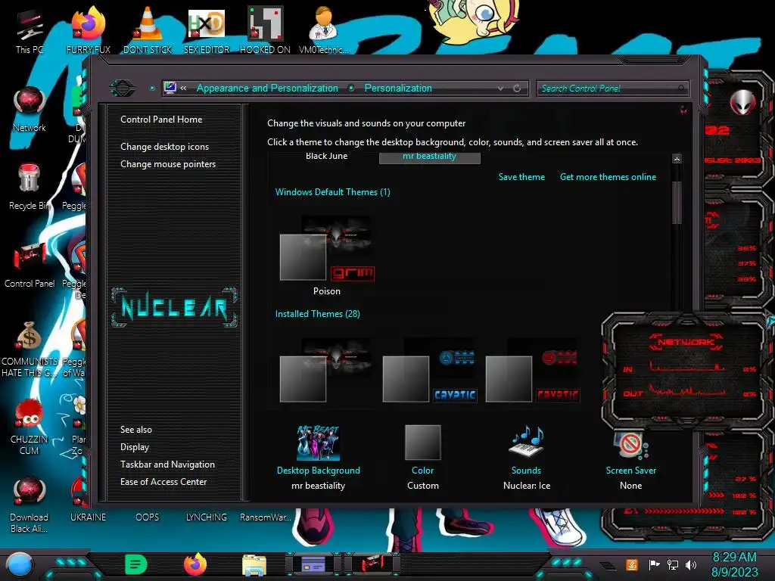Click the Back navigation button

[x=123, y=89]
